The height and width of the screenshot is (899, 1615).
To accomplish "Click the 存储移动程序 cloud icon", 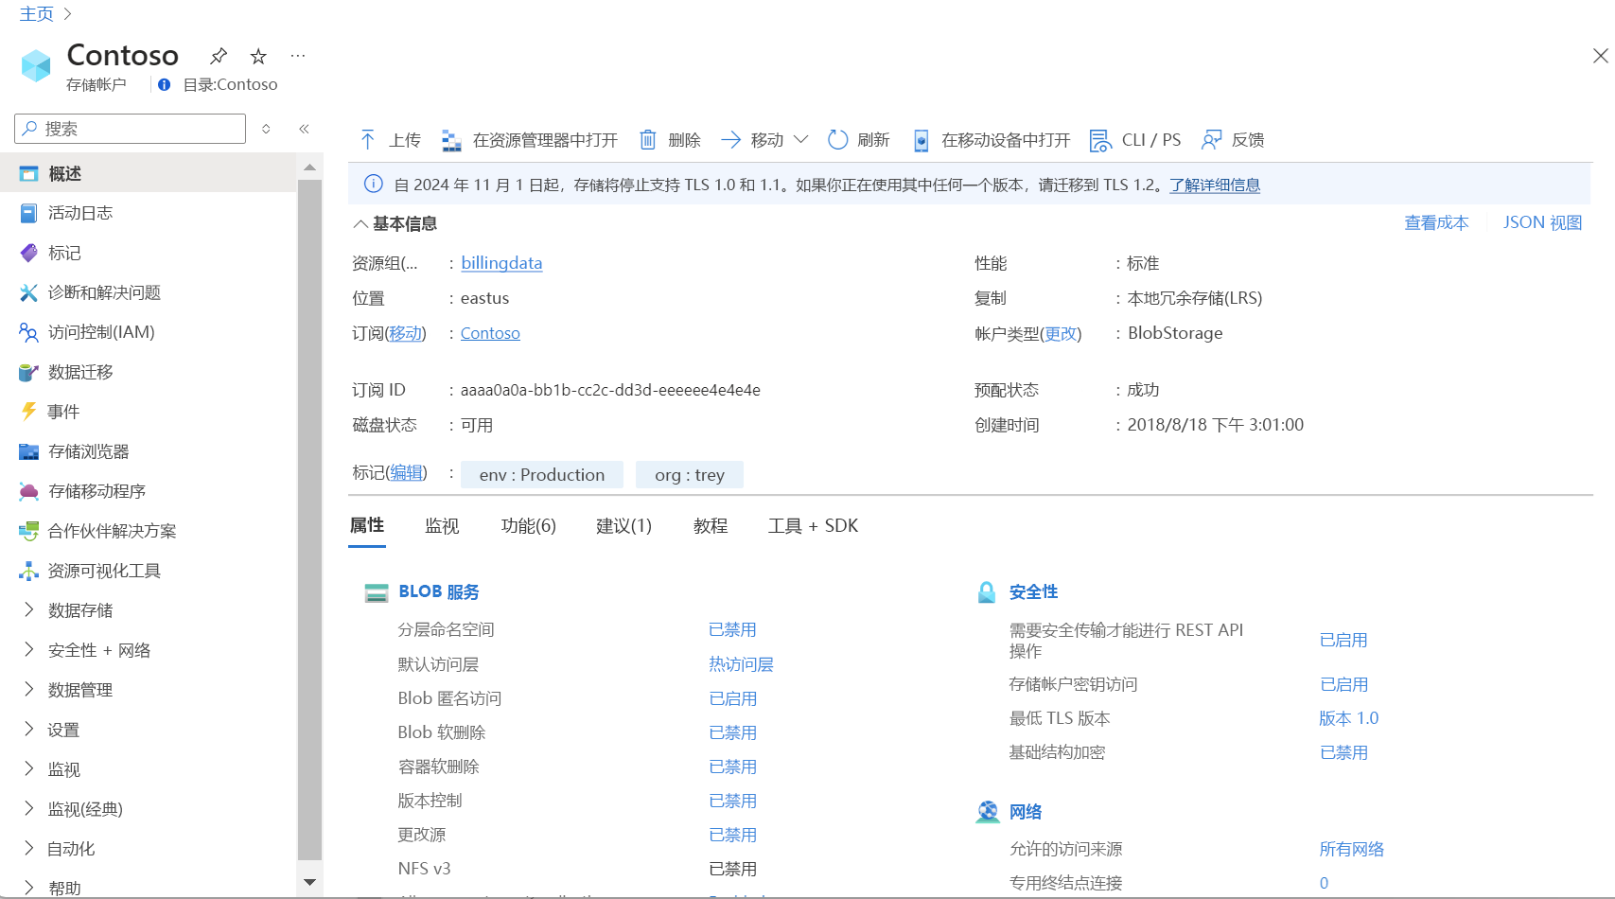I will [29, 492].
